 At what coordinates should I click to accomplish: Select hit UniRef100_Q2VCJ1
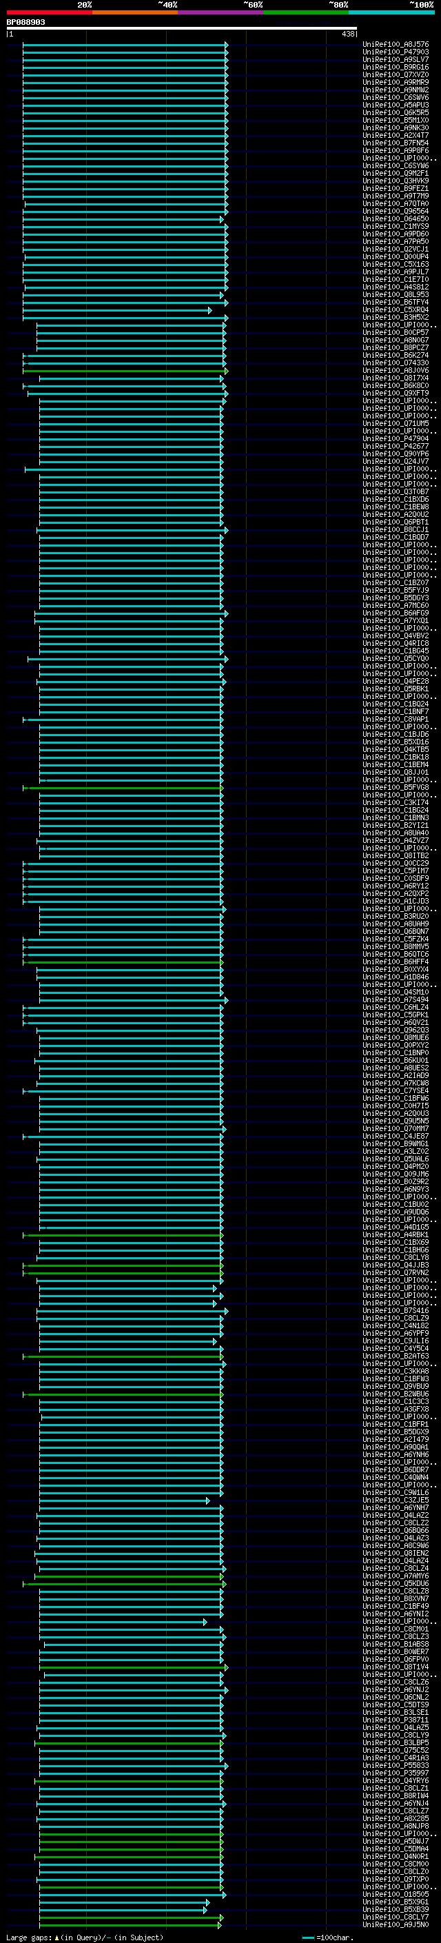tap(396, 250)
